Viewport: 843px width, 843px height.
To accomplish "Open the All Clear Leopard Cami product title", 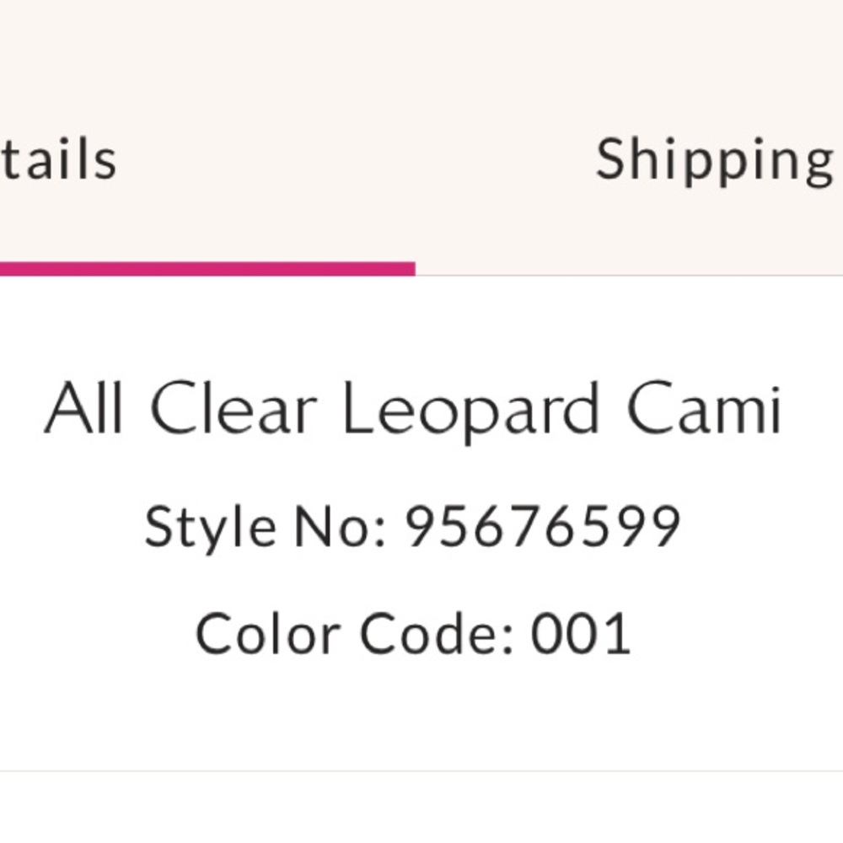I will (x=417, y=409).
